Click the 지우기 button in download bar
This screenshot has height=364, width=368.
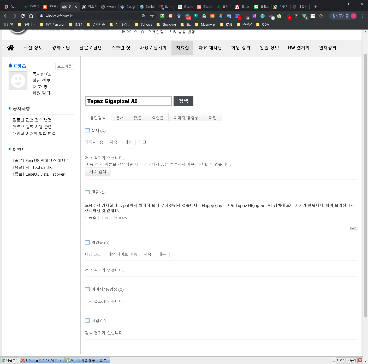click(351, 360)
